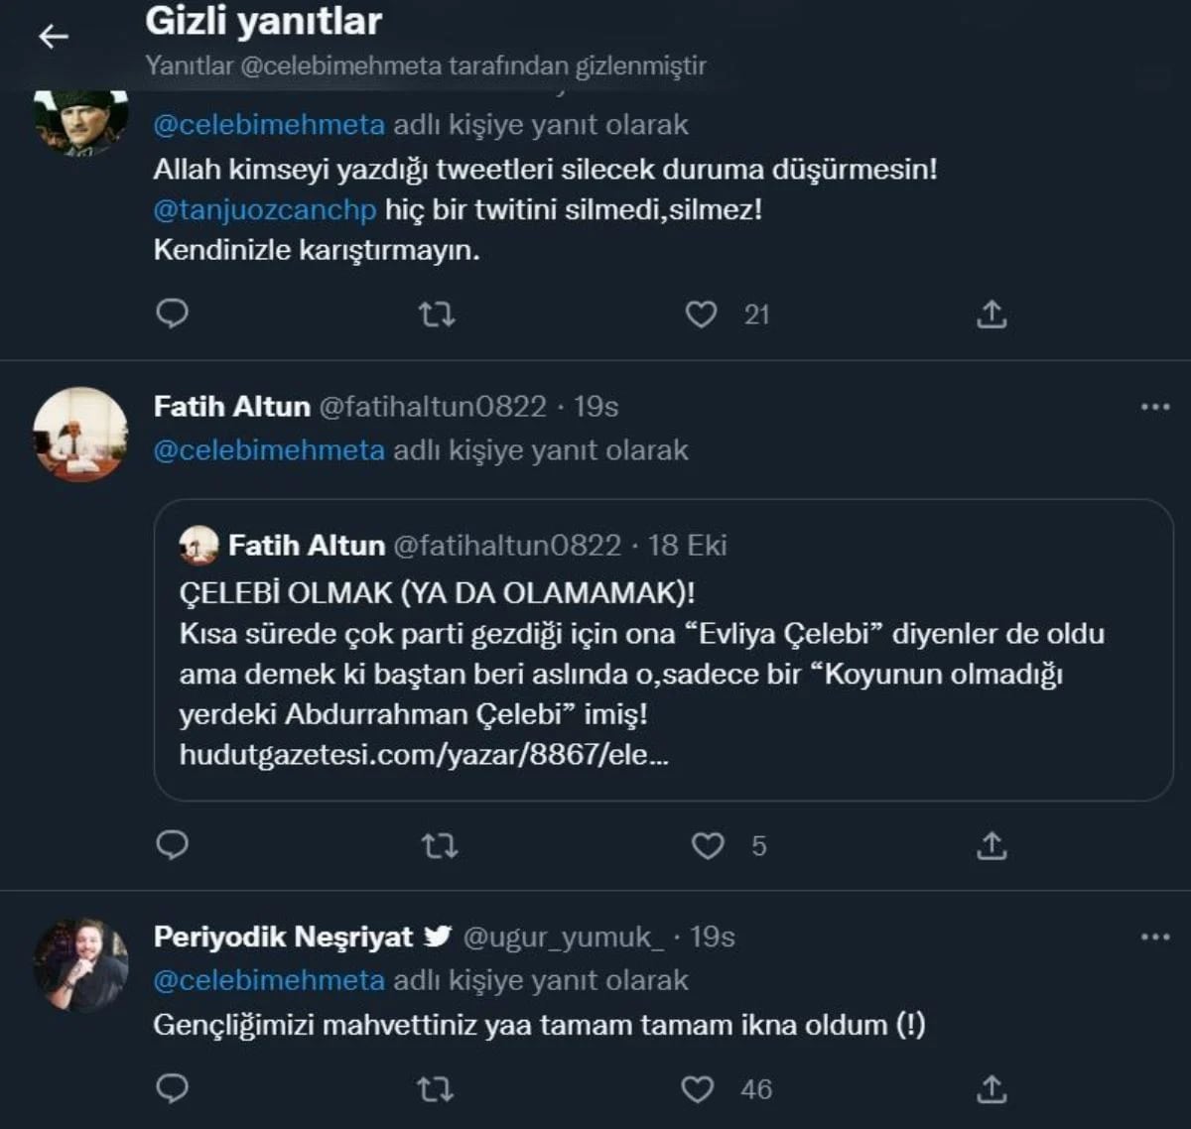The image size is (1191, 1129).
Task: Open more options on Periyodik Neşriyat's tweet
Action: (x=1155, y=937)
